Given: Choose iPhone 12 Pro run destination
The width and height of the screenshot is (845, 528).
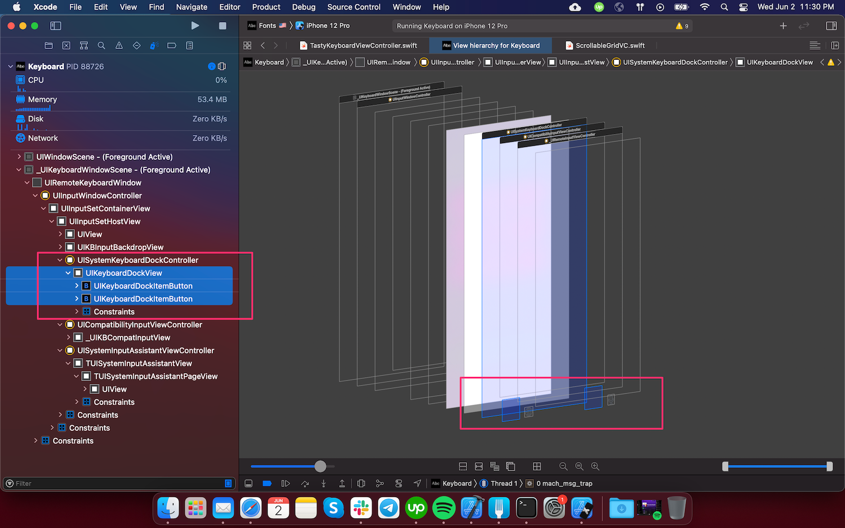Looking at the screenshot, I should tap(323, 26).
